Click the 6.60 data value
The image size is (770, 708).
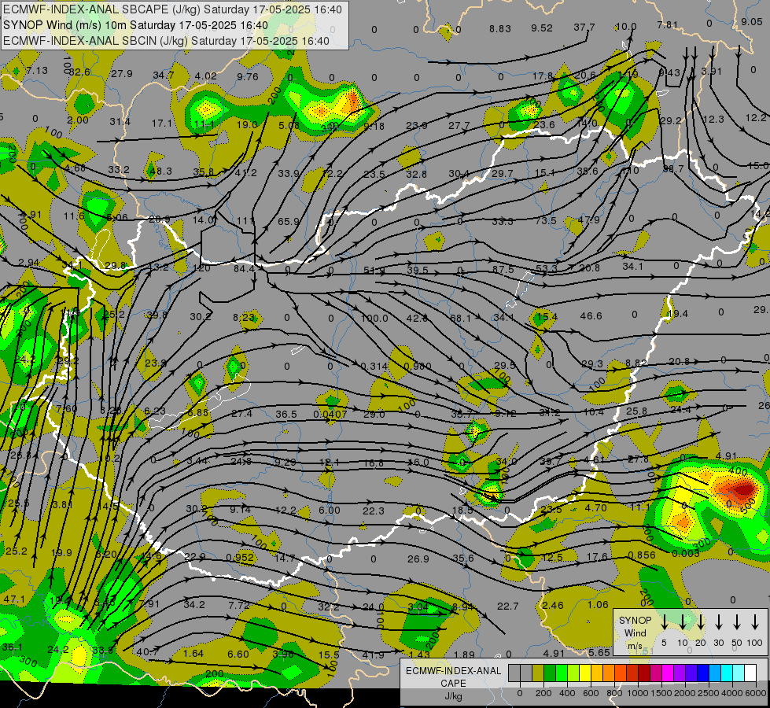238,654
